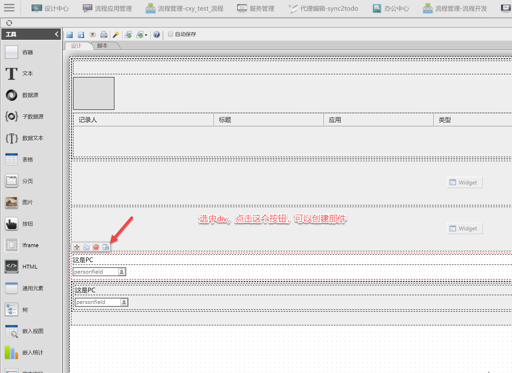Click the save disk icon in the toolbar
Image resolution: width=512 pixels, height=373 pixels.
[70, 35]
